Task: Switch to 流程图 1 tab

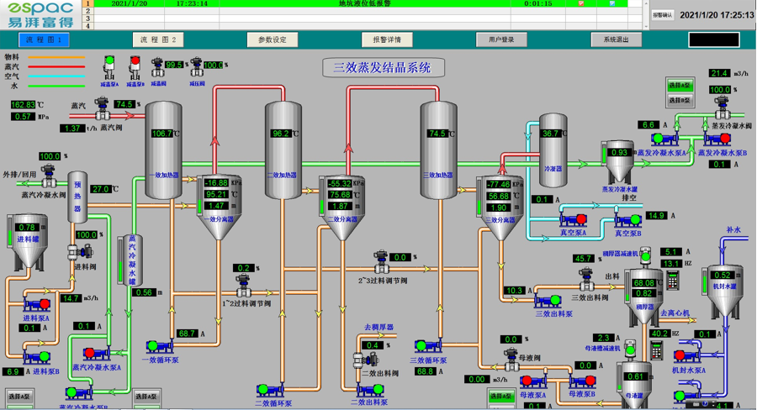Action: 45,39
